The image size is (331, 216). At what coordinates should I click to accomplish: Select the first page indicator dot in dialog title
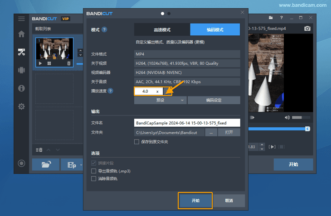(x=162, y=14)
